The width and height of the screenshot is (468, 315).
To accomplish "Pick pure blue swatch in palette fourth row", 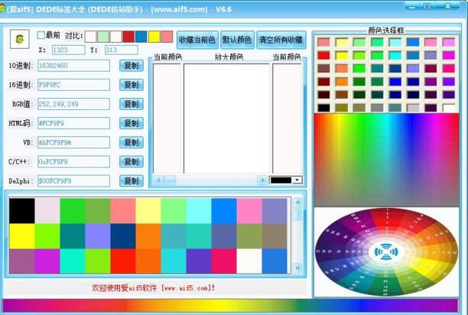I will click(395, 82).
